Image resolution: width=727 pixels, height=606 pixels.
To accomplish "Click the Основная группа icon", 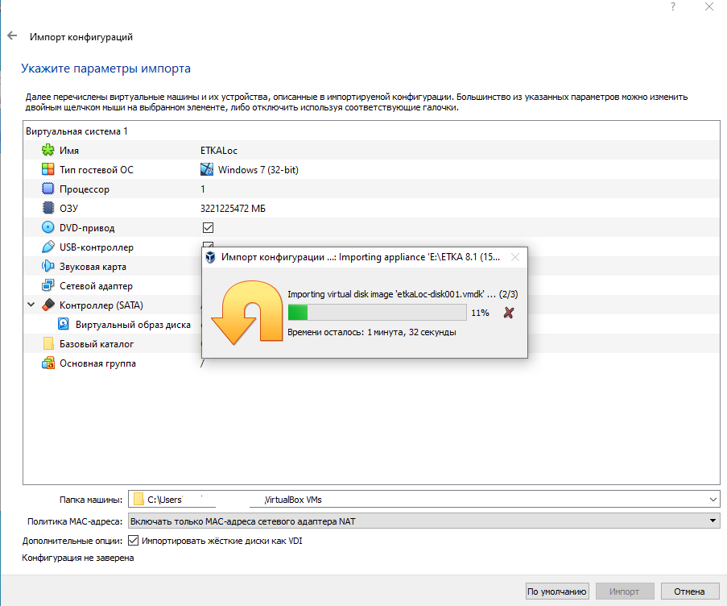I will pyautogui.click(x=48, y=363).
